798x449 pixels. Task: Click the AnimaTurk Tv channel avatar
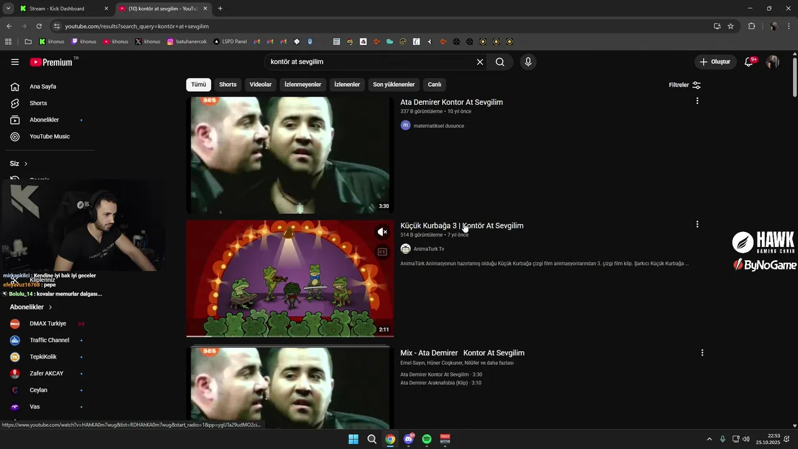405,249
